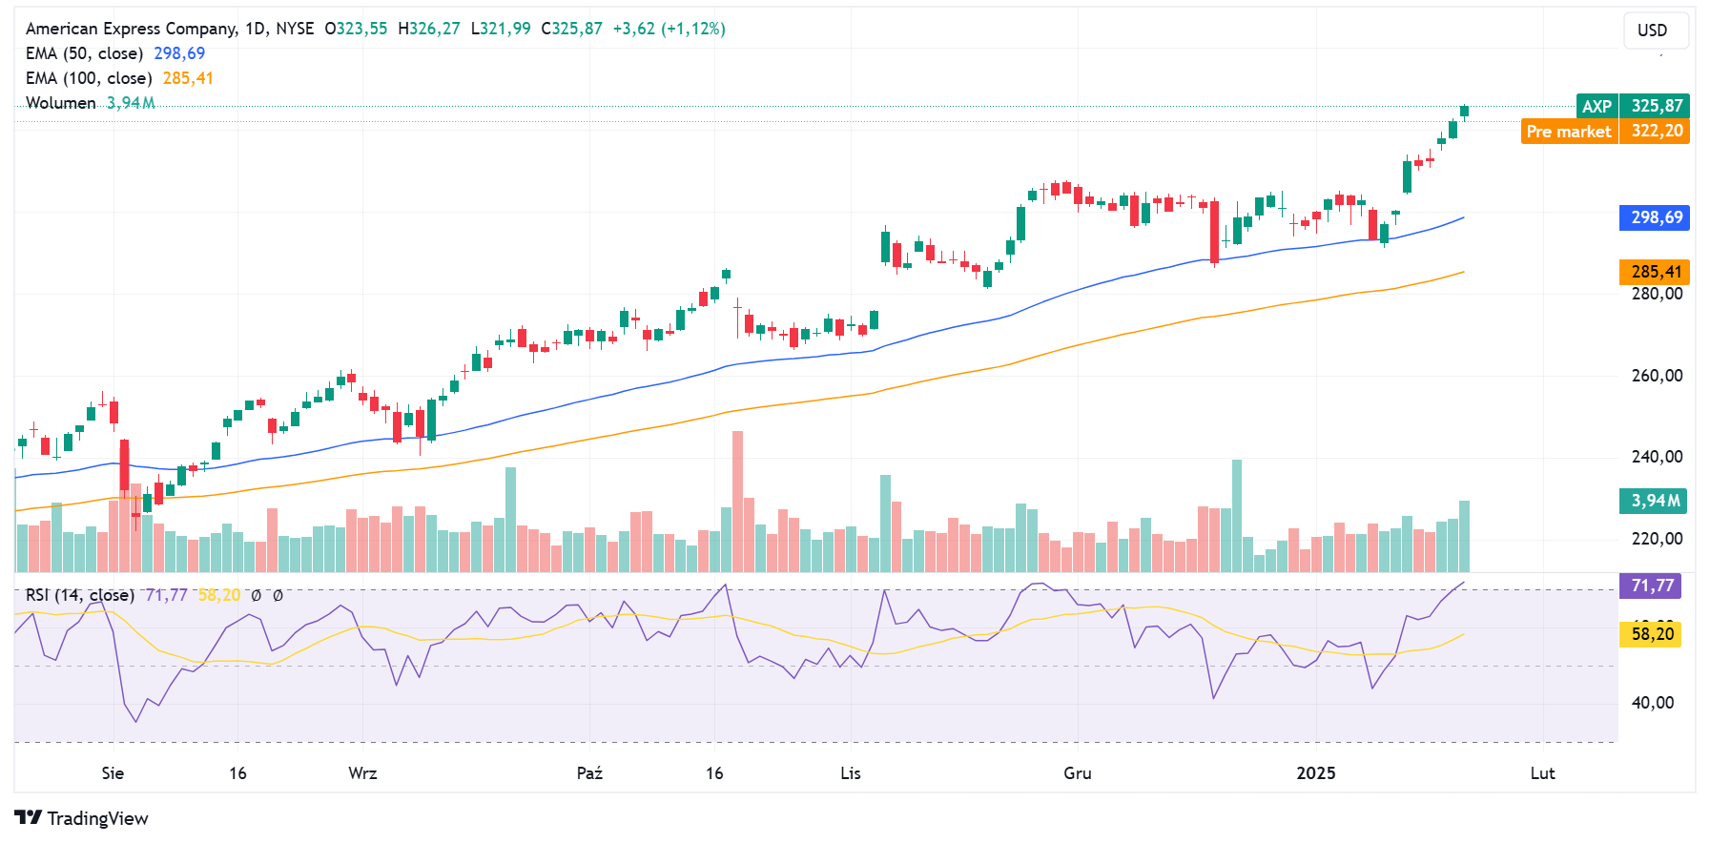
Task: Click the 220,00 price axis label
Action: pyautogui.click(x=1657, y=539)
